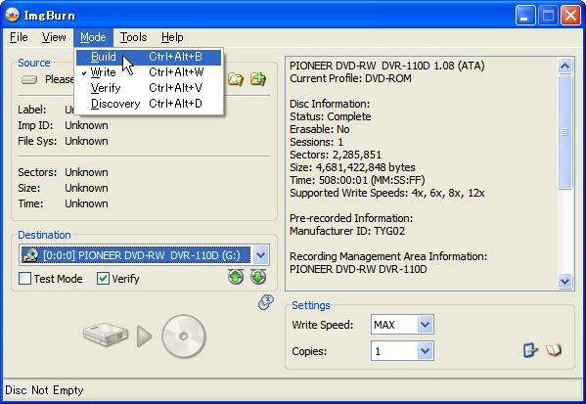
Task: Click the browse for file folder icon
Action: (x=236, y=79)
